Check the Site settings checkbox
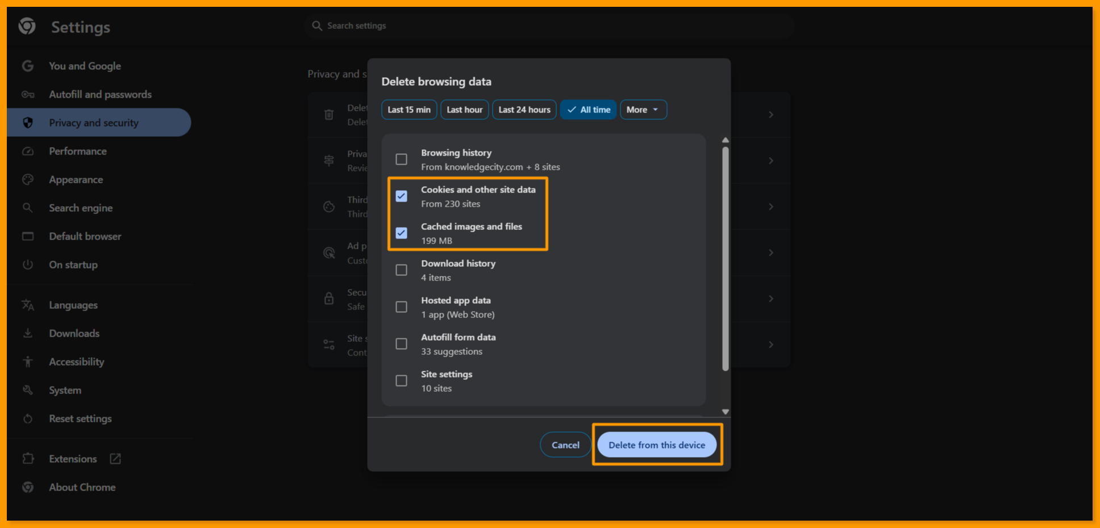Screen dimensions: 1100x528 click(401, 380)
